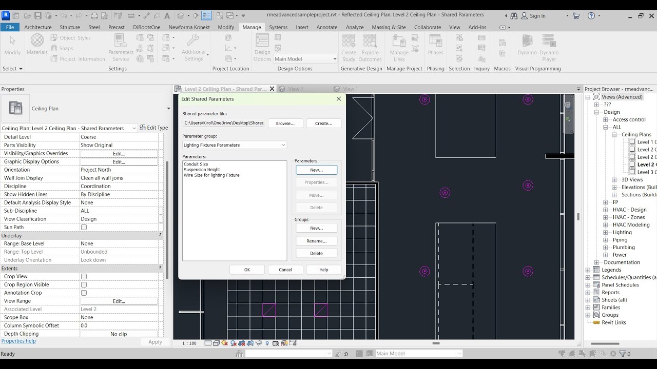Click the binoculars search icon

pos(514,16)
